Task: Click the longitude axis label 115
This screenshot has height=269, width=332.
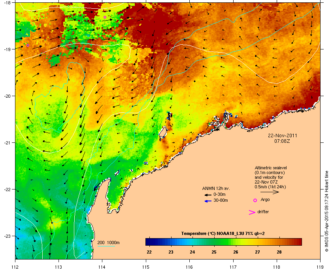Action: point(146,267)
